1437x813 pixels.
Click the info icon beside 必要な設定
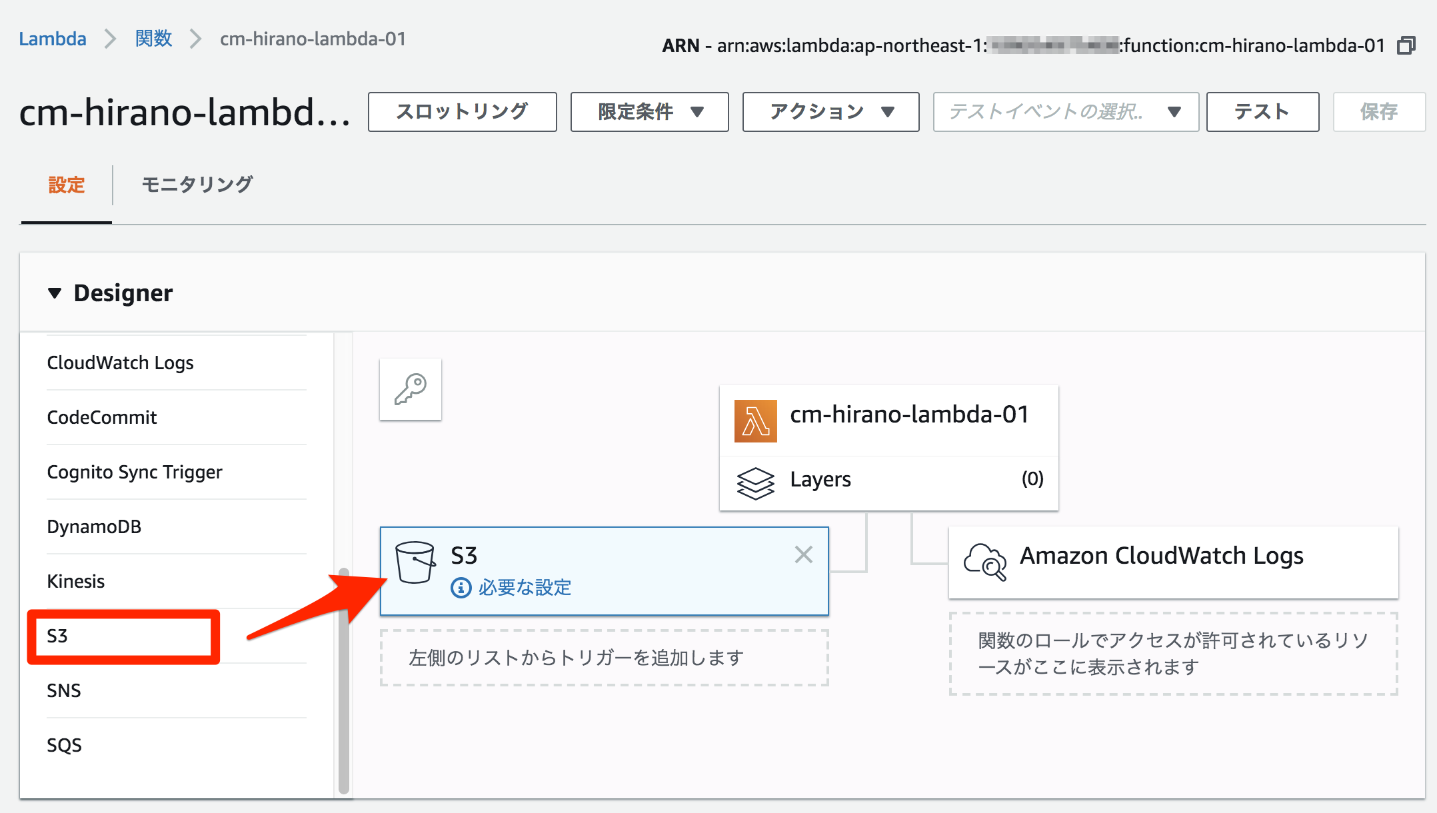pos(461,588)
